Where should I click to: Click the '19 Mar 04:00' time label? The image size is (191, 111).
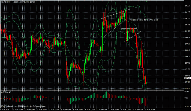tap(138, 110)
